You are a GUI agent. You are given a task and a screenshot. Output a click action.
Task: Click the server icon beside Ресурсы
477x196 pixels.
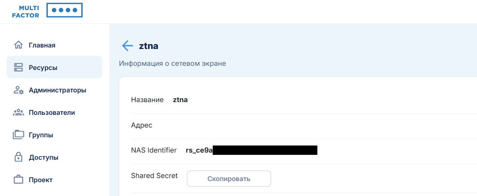tap(18, 68)
